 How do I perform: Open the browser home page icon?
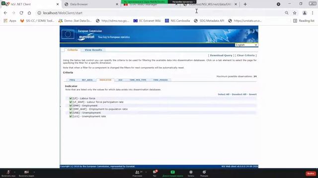(29, 13)
